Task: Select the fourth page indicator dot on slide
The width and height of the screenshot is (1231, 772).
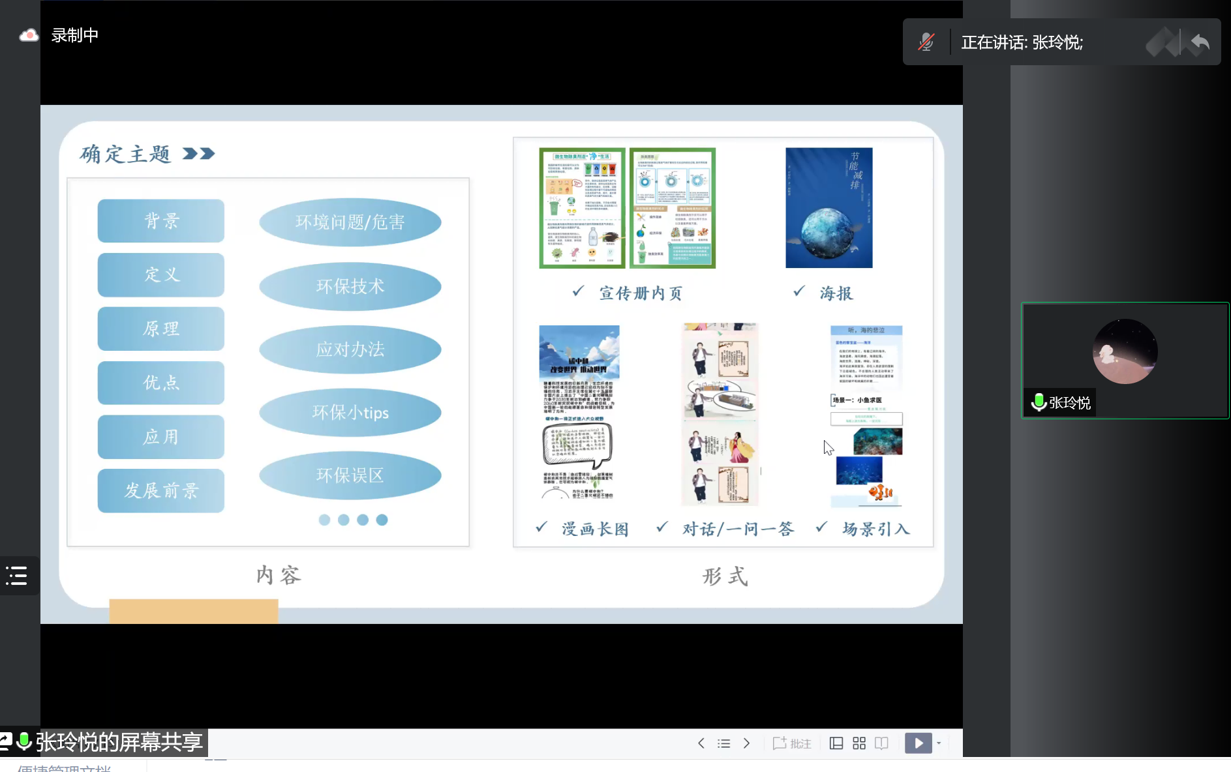Action: 382,520
